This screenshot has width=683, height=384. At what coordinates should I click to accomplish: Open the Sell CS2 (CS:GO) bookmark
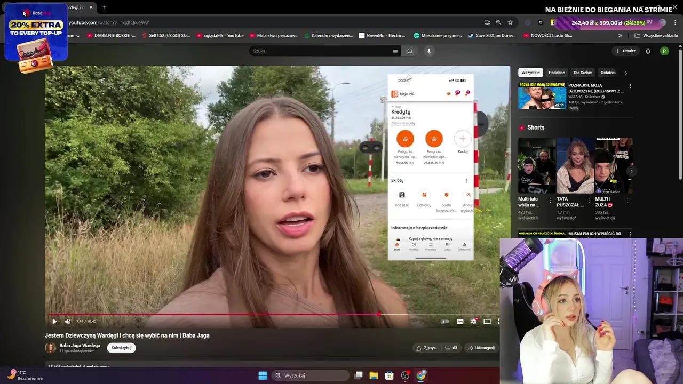pyautogui.click(x=166, y=36)
